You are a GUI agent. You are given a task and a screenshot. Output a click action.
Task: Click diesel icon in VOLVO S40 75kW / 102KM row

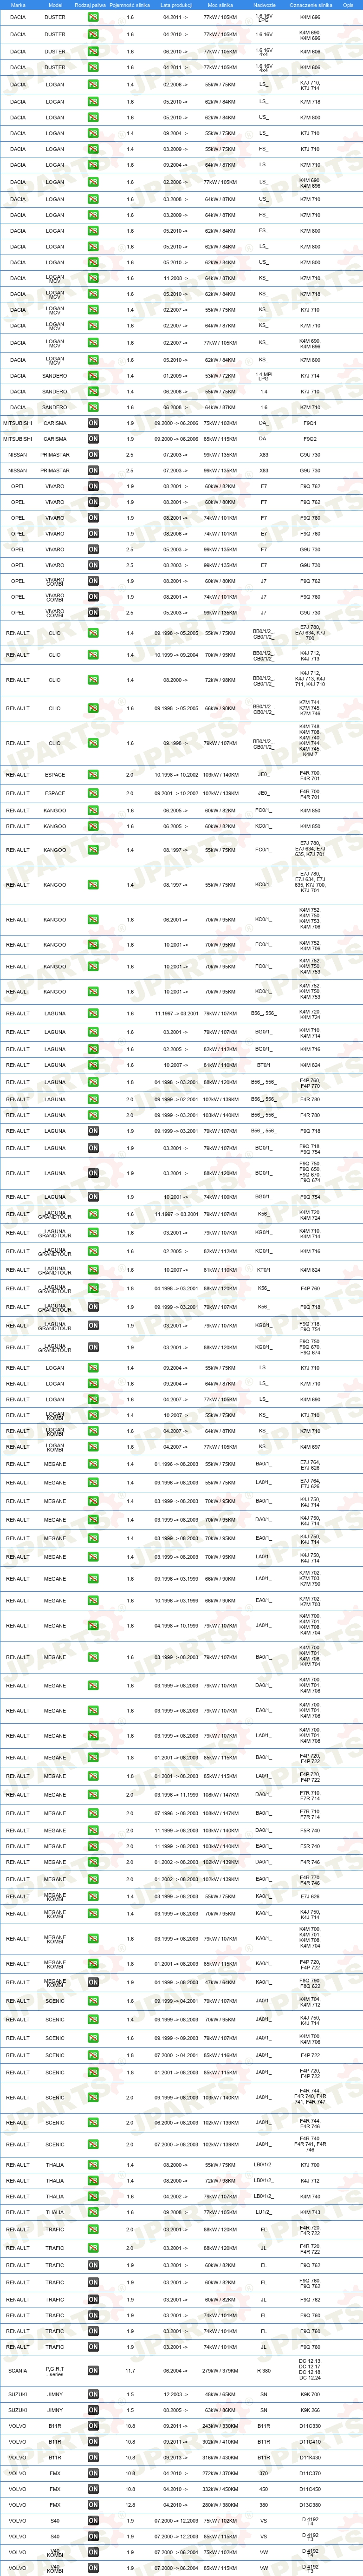[93, 2521]
